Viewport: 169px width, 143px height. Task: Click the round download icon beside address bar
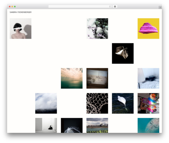(115, 7)
